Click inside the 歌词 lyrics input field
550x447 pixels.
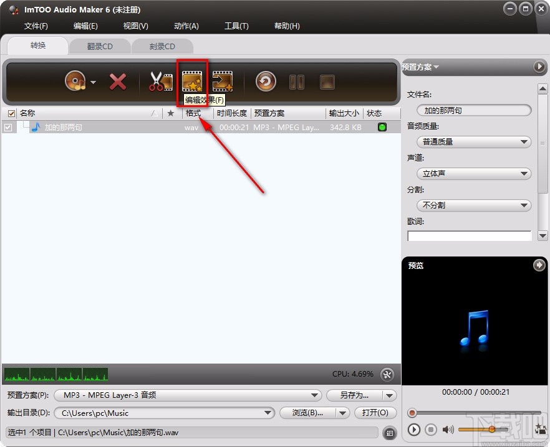[x=469, y=236]
